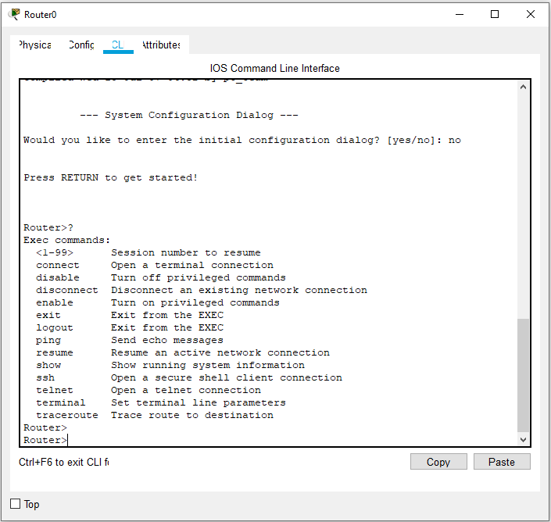Open the Config tab
This screenshot has height=522, width=551.
click(x=81, y=45)
